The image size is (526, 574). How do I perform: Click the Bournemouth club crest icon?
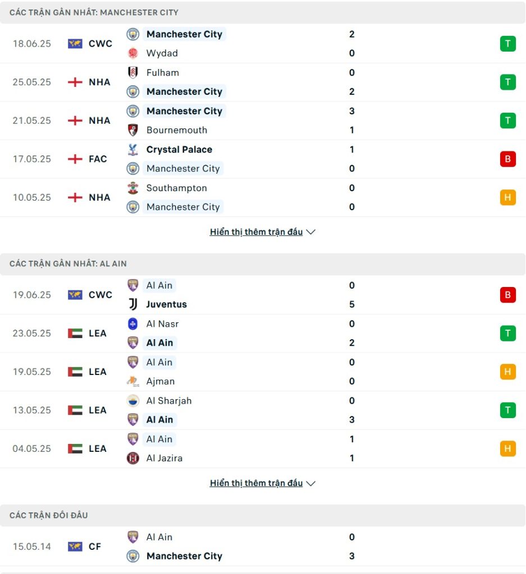132,130
